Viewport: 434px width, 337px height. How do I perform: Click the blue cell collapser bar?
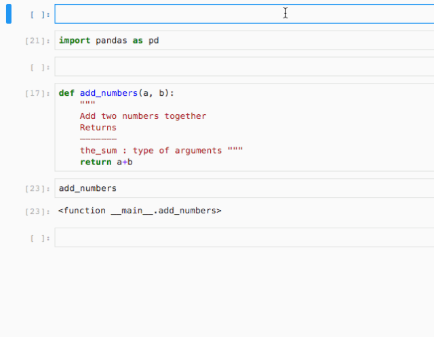coord(9,14)
